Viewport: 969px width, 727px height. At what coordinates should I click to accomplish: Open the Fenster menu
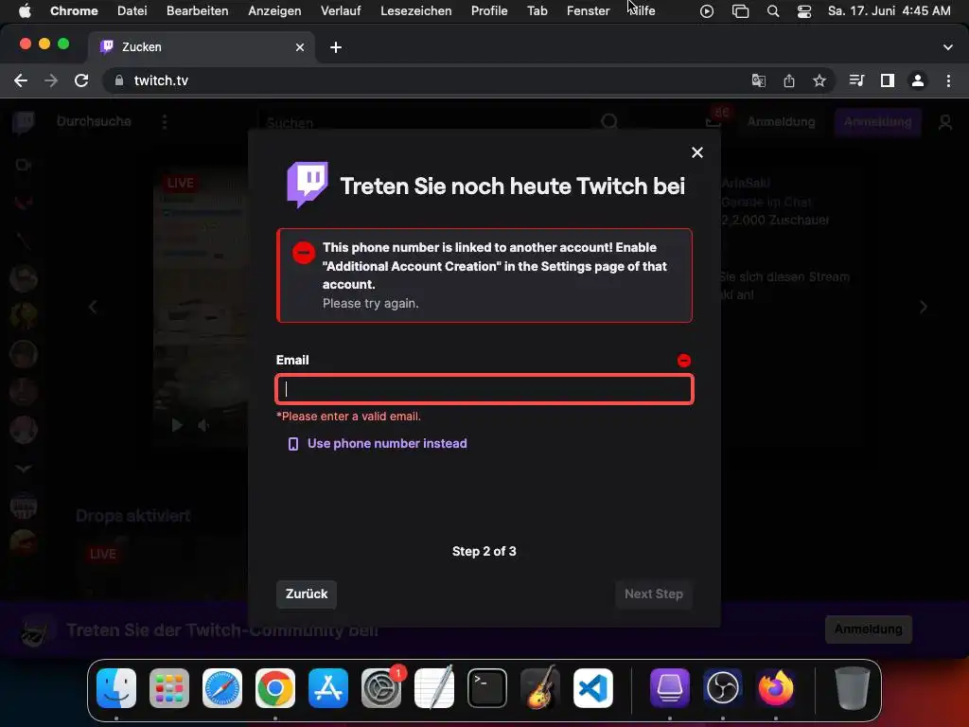click(x=588, y=10)
